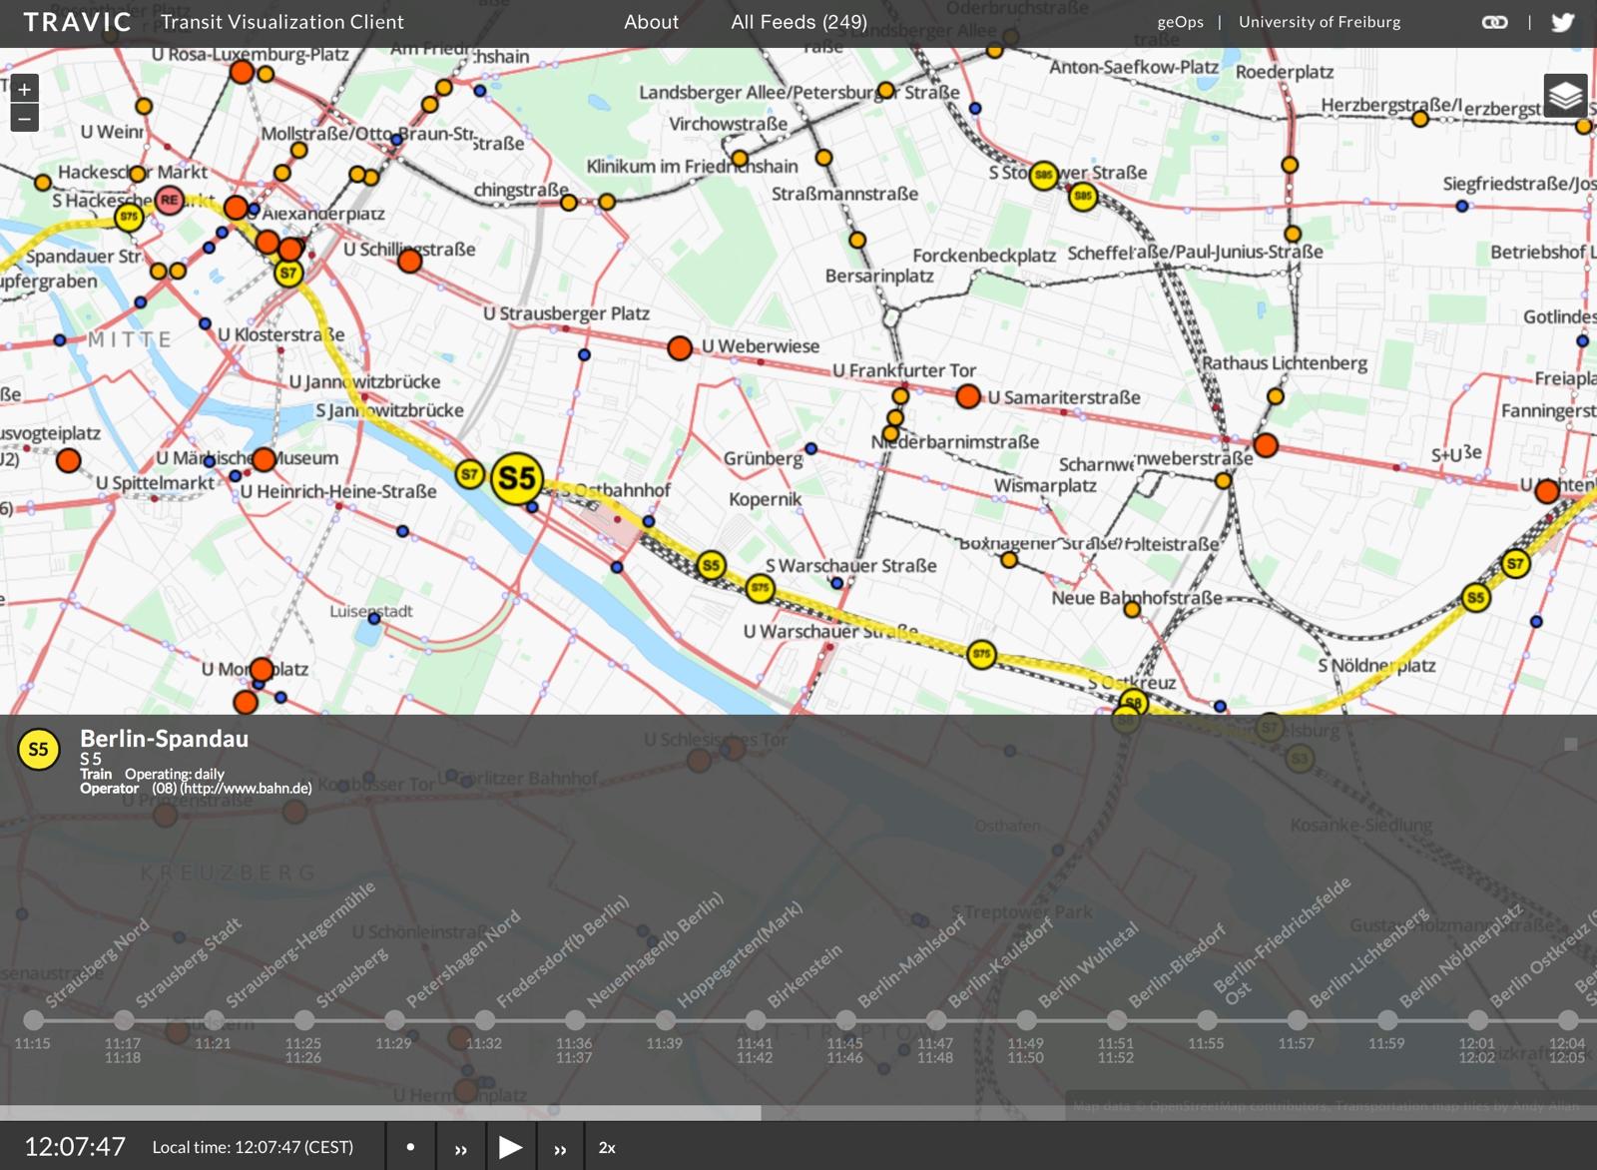Select Neuenhagen(b Berlin) stop on timeline
Screen dimensions: 1597x1170
point(575,1019)
